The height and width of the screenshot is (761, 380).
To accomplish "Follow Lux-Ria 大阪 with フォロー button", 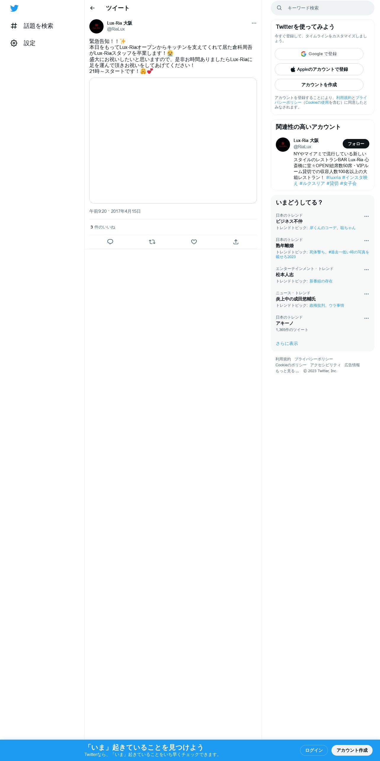I will coord(356,144).
